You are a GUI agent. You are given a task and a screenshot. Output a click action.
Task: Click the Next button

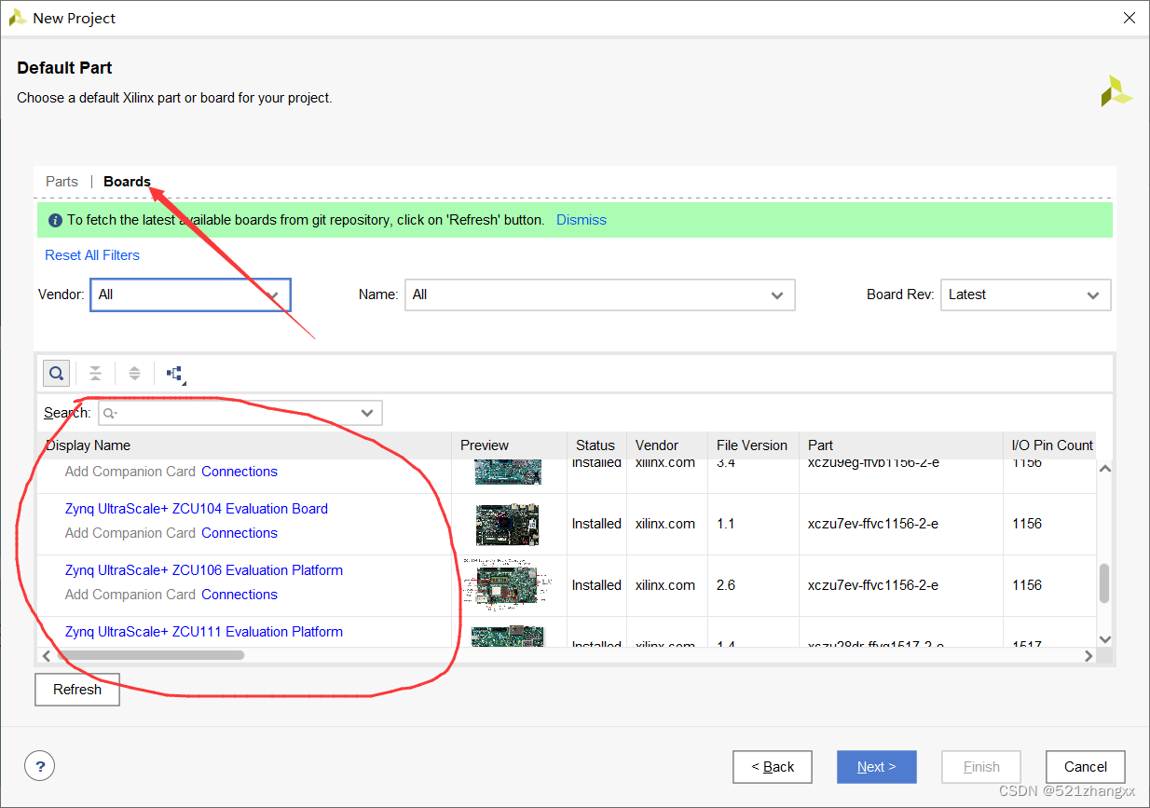pos(876,767)
